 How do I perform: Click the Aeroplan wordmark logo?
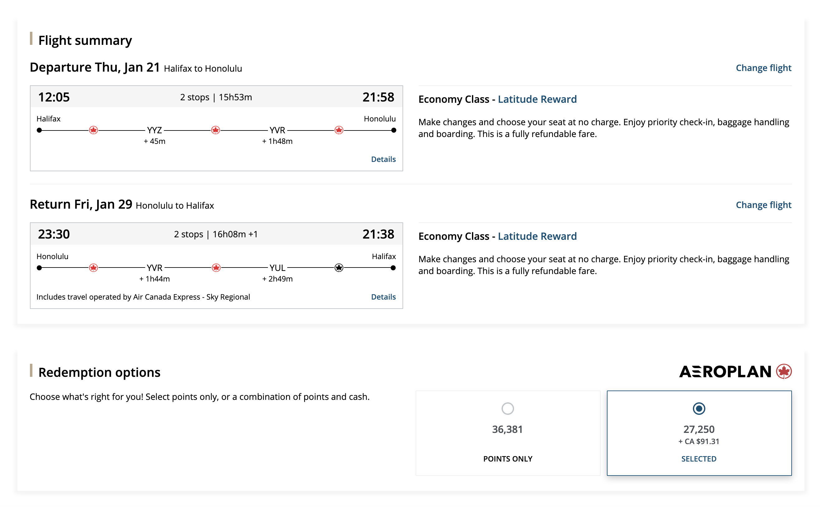point(725,372)
